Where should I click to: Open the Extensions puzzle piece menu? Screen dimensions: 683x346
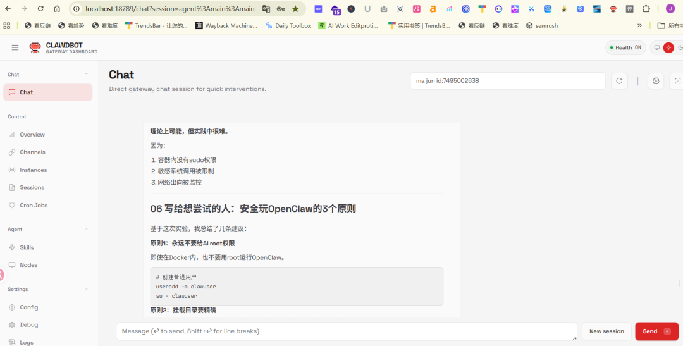646,9
